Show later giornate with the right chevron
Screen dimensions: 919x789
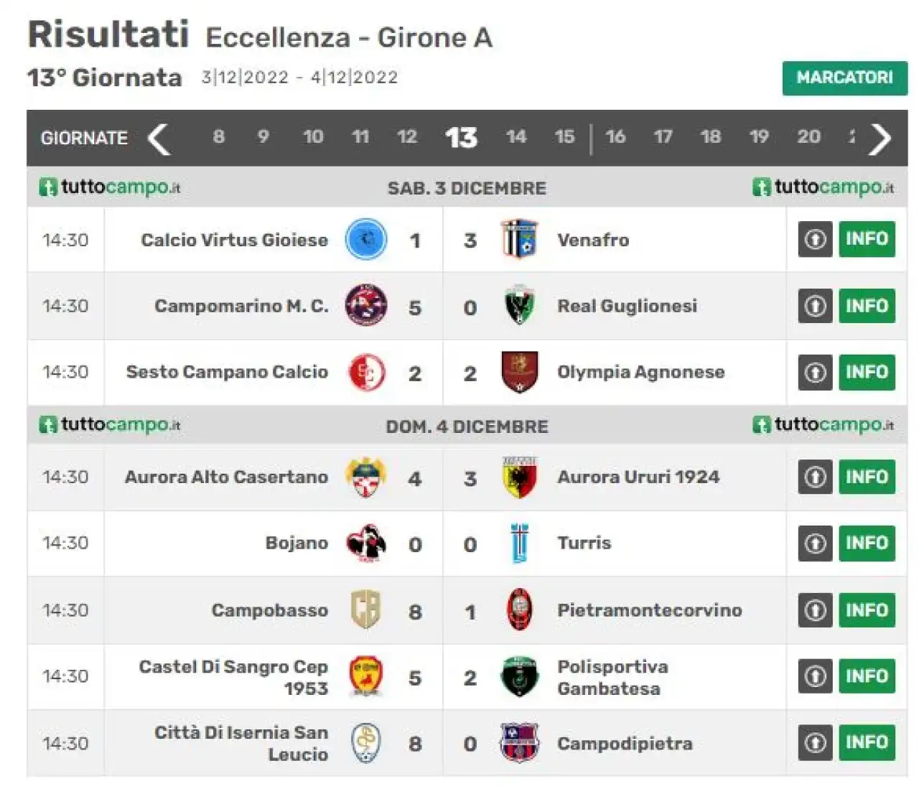pos(880,138)
